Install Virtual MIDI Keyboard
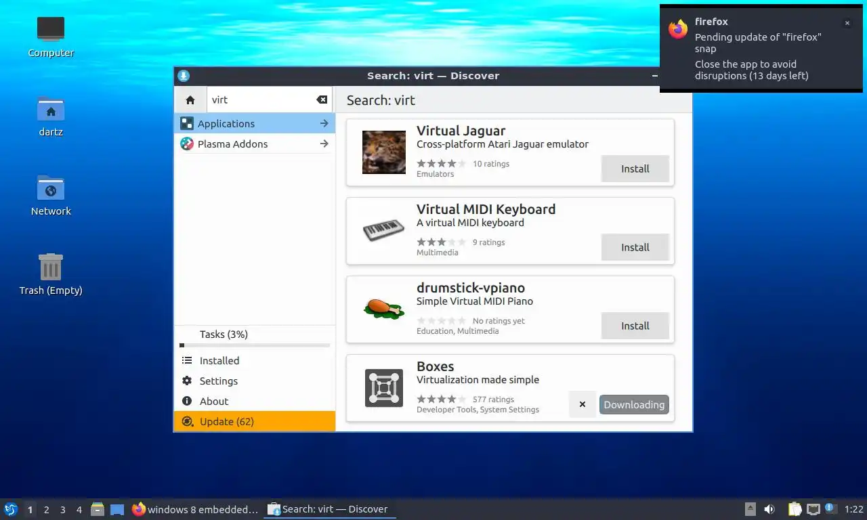This screenshot has height=520, width=867. pyautogui.click(x=635, y=247)
